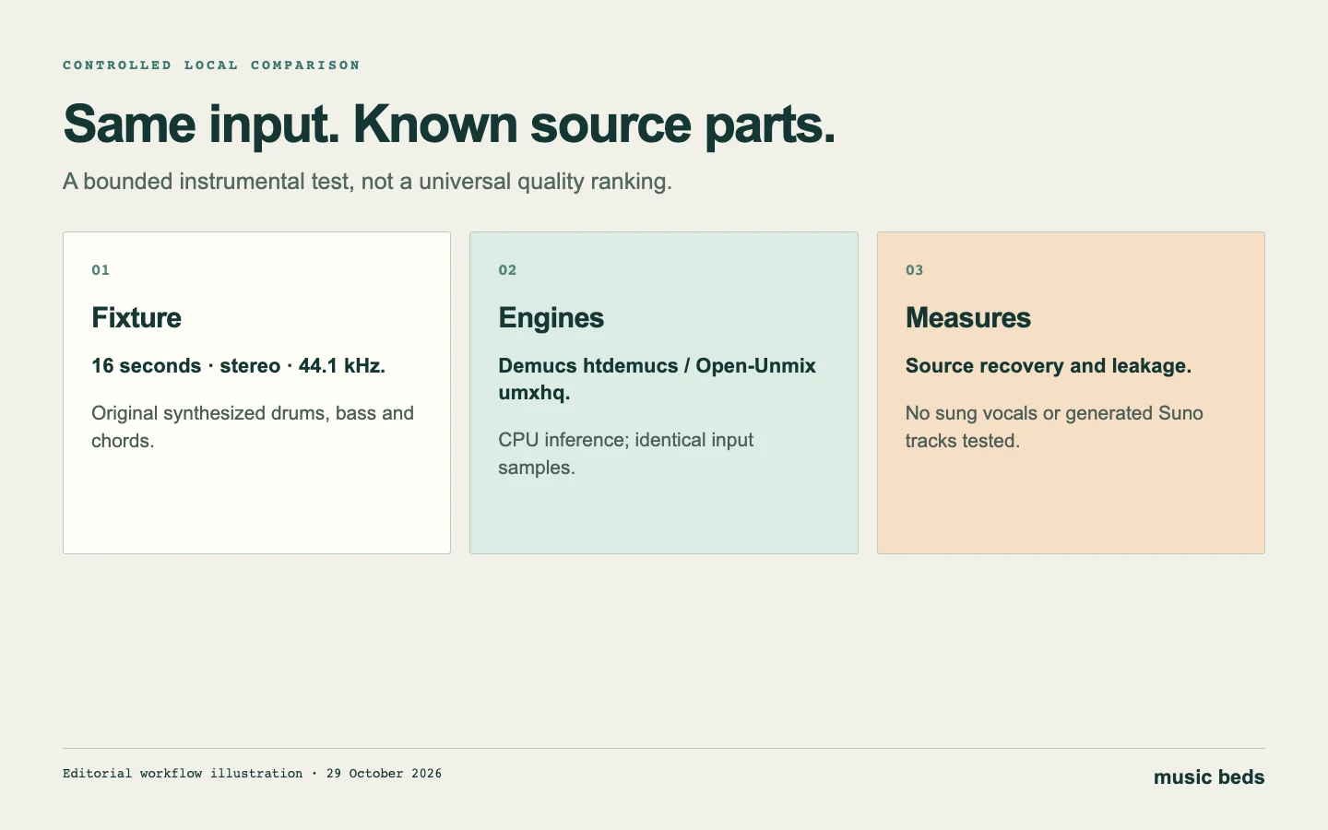Click the 'A bounded instrumental test' subtitle
This screenshot has width=1328, height=830.
(x=367, y=182)
